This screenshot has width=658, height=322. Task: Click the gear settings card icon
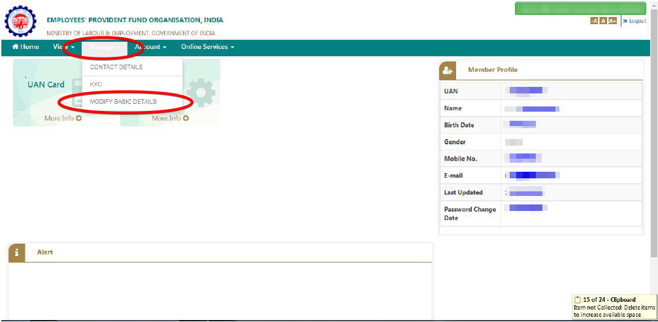(201, 92)
